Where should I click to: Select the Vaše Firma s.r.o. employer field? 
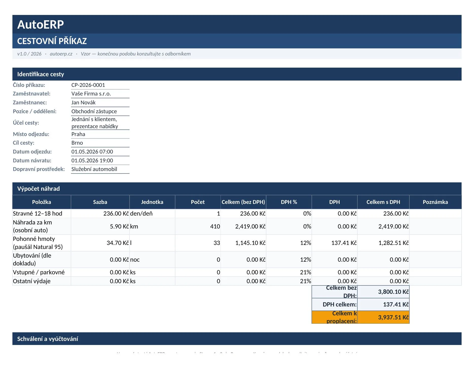point(100,94)
